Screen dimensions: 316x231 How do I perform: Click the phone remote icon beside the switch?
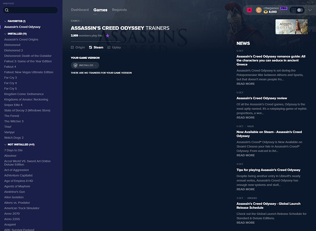[293, 10]
